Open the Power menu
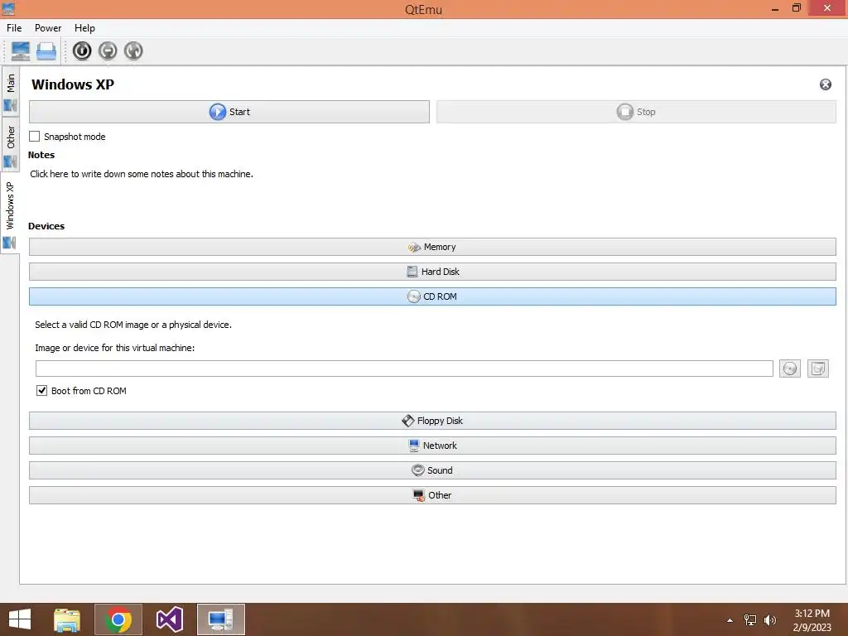 pos(48,28)
